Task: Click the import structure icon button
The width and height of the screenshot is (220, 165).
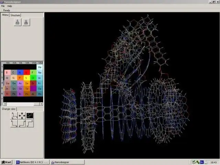Action: [x=18, y=22]
